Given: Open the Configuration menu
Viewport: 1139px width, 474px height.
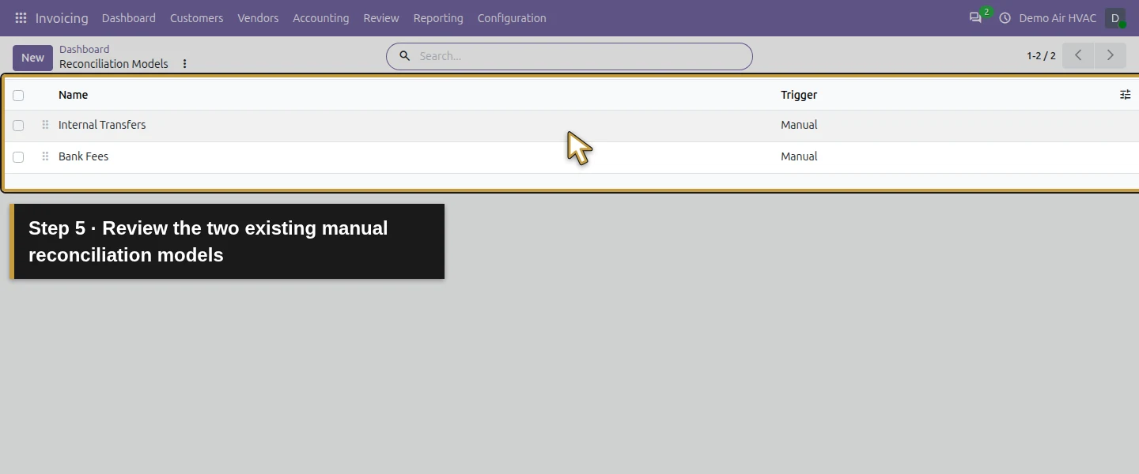Looking at the screenshot, I should click(x=512, y=18).
